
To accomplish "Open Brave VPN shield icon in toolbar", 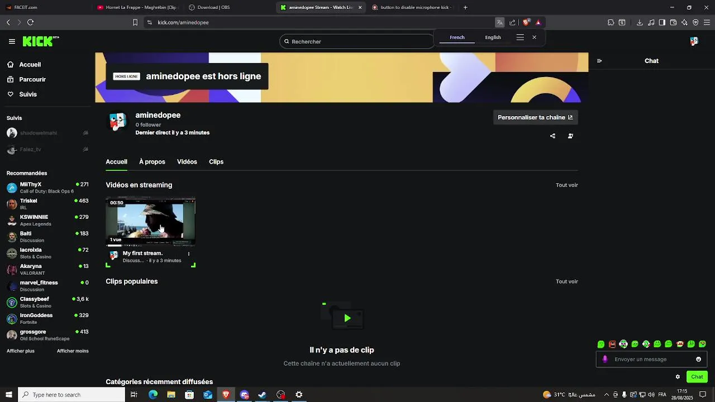I will (x=695, y=22).
